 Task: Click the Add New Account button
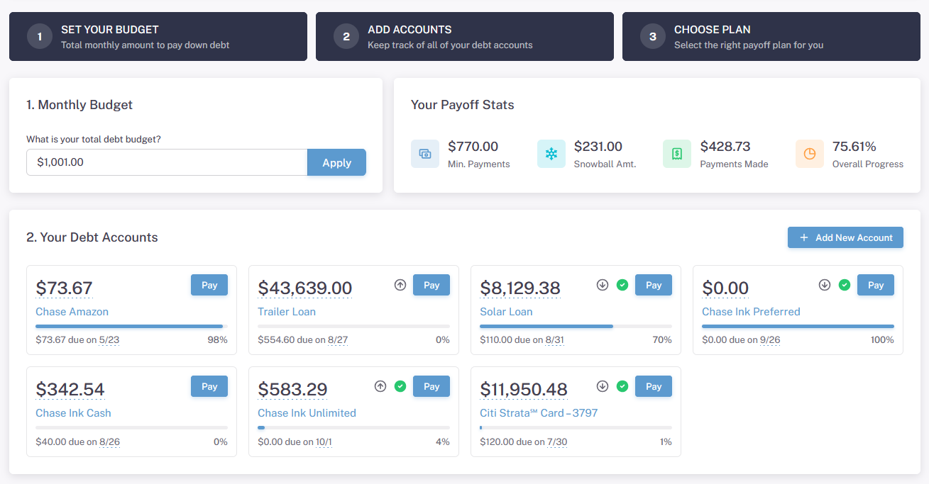845,237
